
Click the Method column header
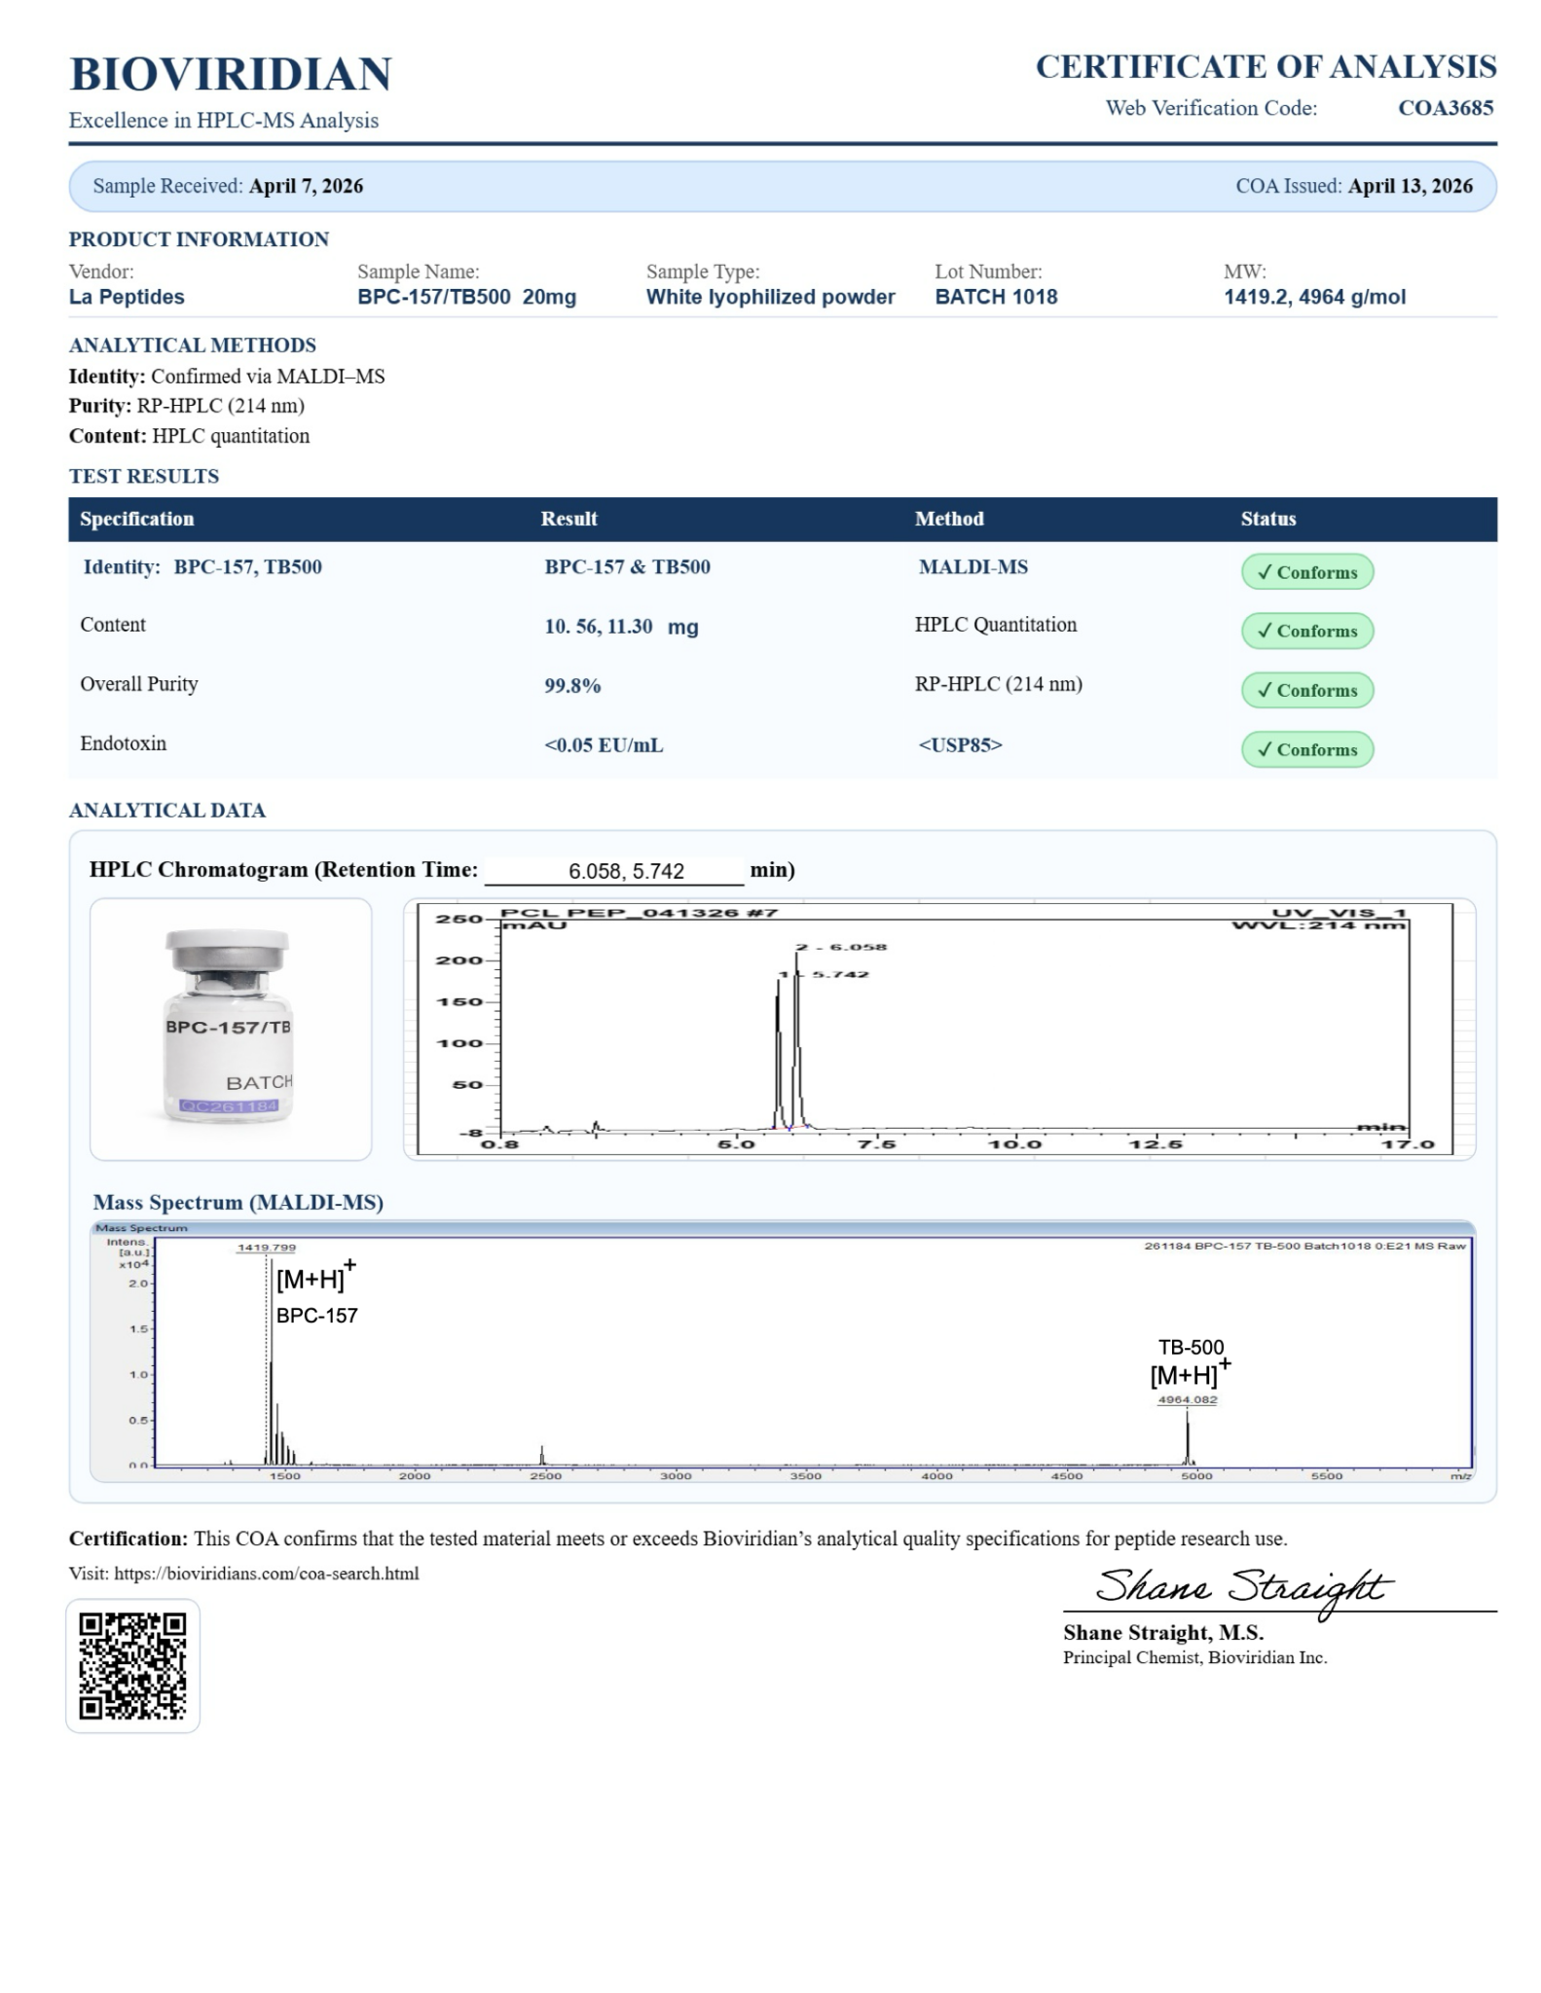pyautogui.click(x=949, y=519)
